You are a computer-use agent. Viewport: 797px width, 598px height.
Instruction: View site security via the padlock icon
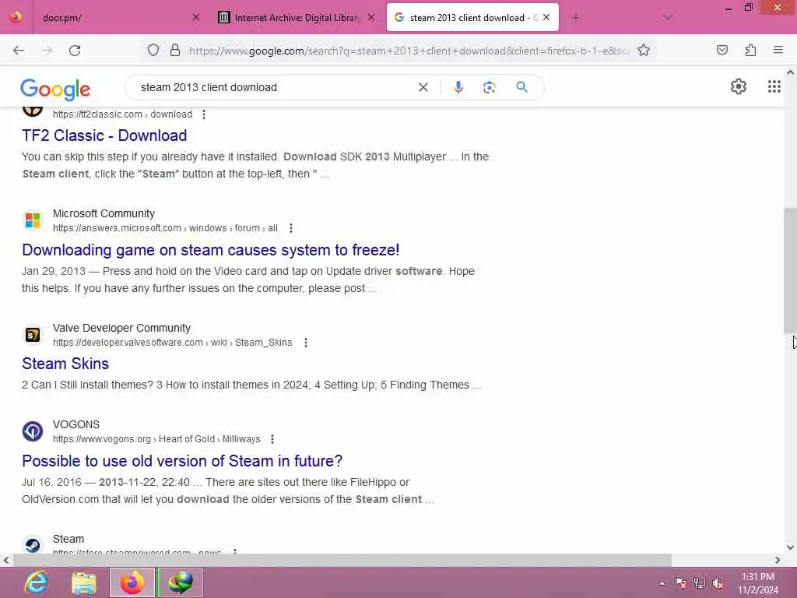[175, 50]
